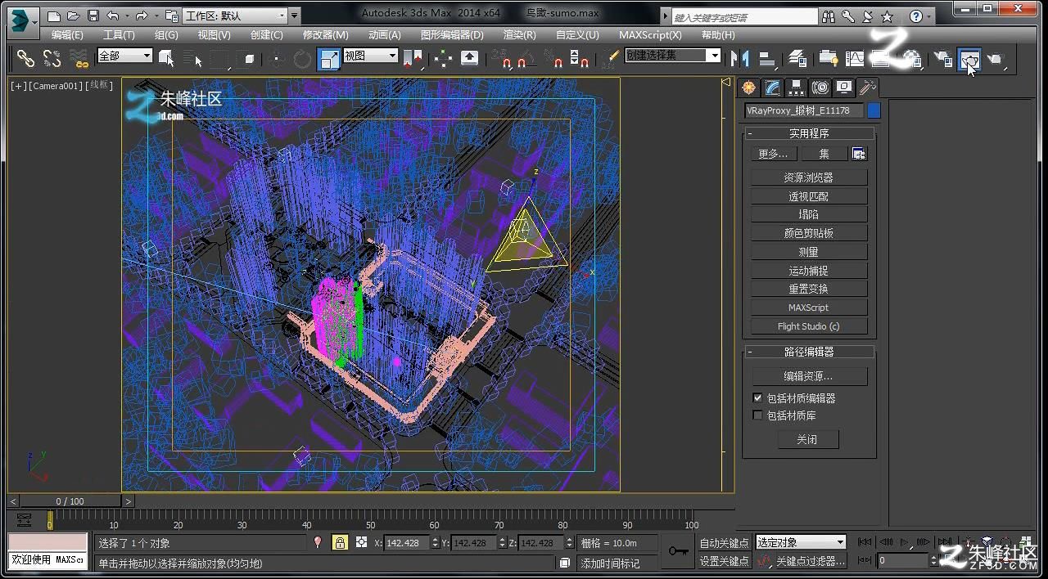Open a file with the folder icon
Image resolution: width=1048 pixels, height=579 pixels.
tap(74, 16)
